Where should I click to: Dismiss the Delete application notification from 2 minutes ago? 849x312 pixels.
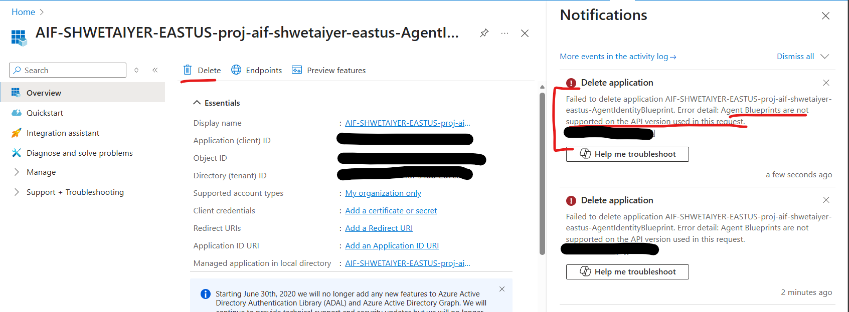click(x=826, y=200)
